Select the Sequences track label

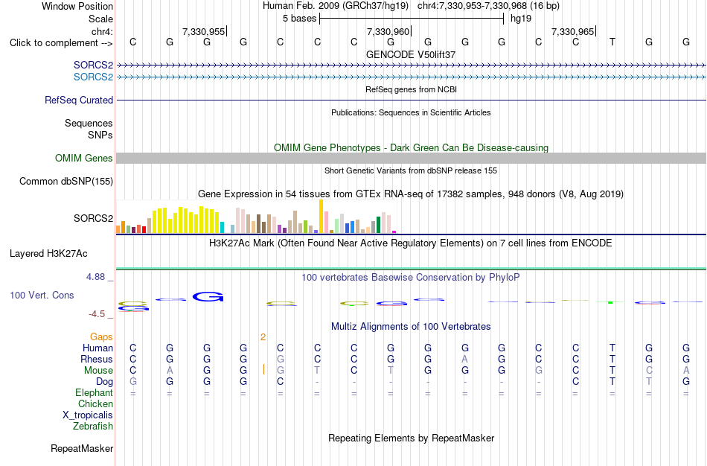[89, 123]
